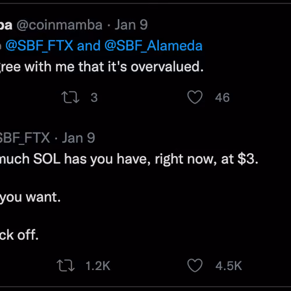Open the @coinmamba profile handle
The image size is (291, 291).
[59, 25]
